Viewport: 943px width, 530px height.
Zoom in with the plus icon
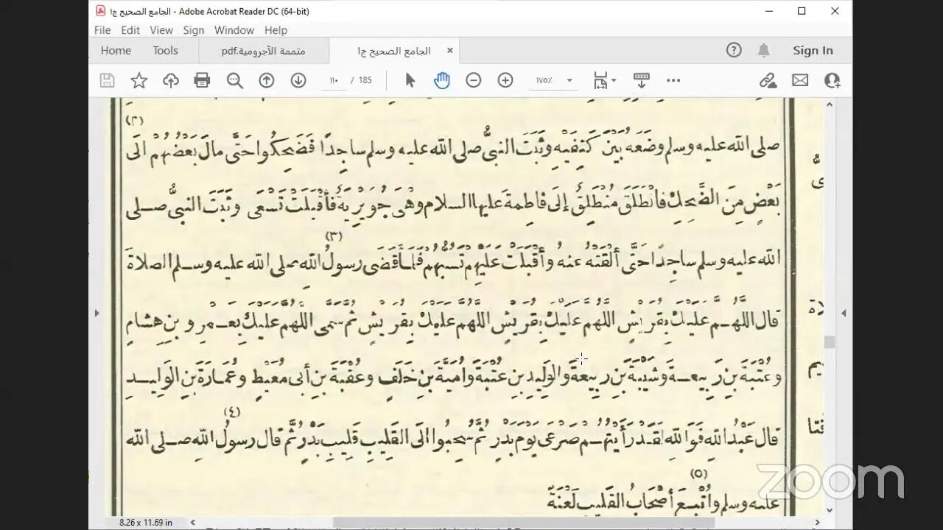[x=505, y=80]
